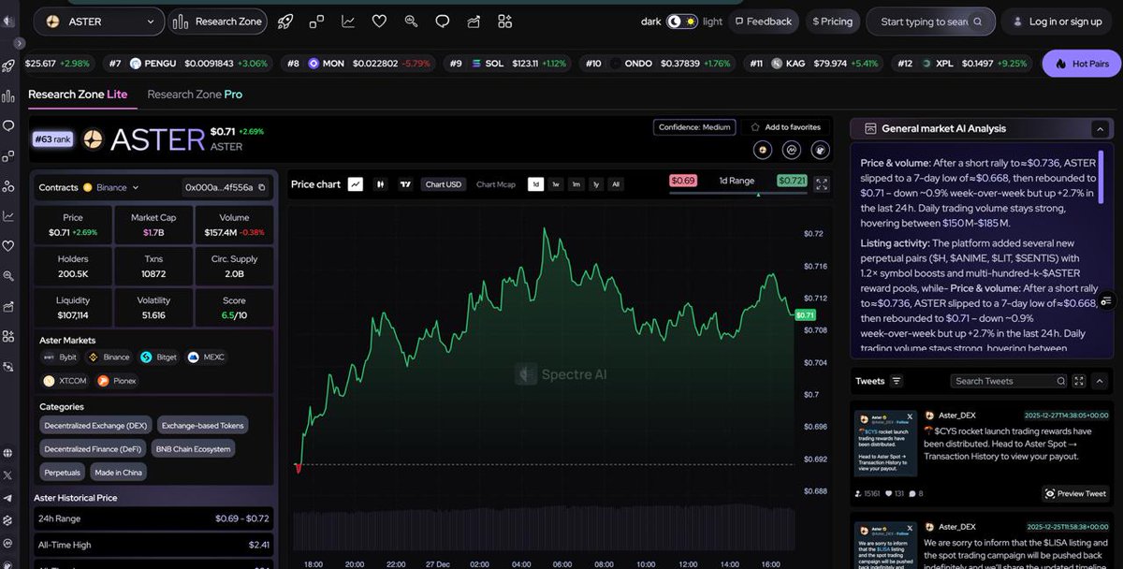Open the XT.COM market link
Image resolution: width=1123 pixels, height=569 pixels.
65,381
